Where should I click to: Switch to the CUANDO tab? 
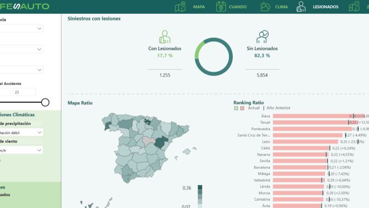238,7
